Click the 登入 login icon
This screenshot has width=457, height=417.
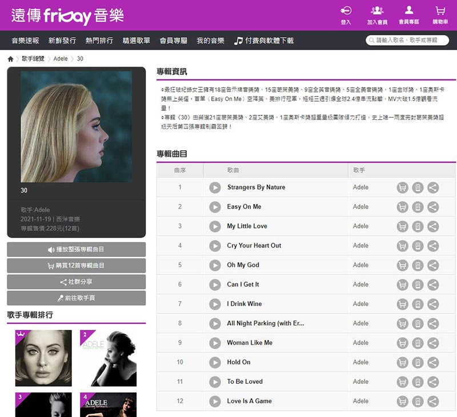[x=346, y=15]
